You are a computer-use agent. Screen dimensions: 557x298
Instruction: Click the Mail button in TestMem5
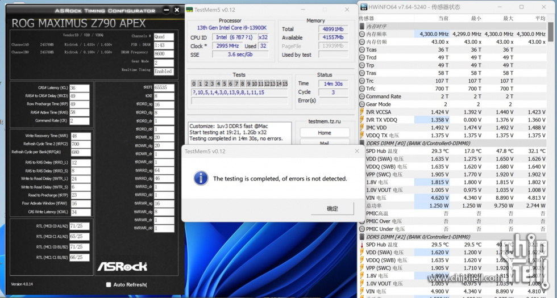[325, 142]
